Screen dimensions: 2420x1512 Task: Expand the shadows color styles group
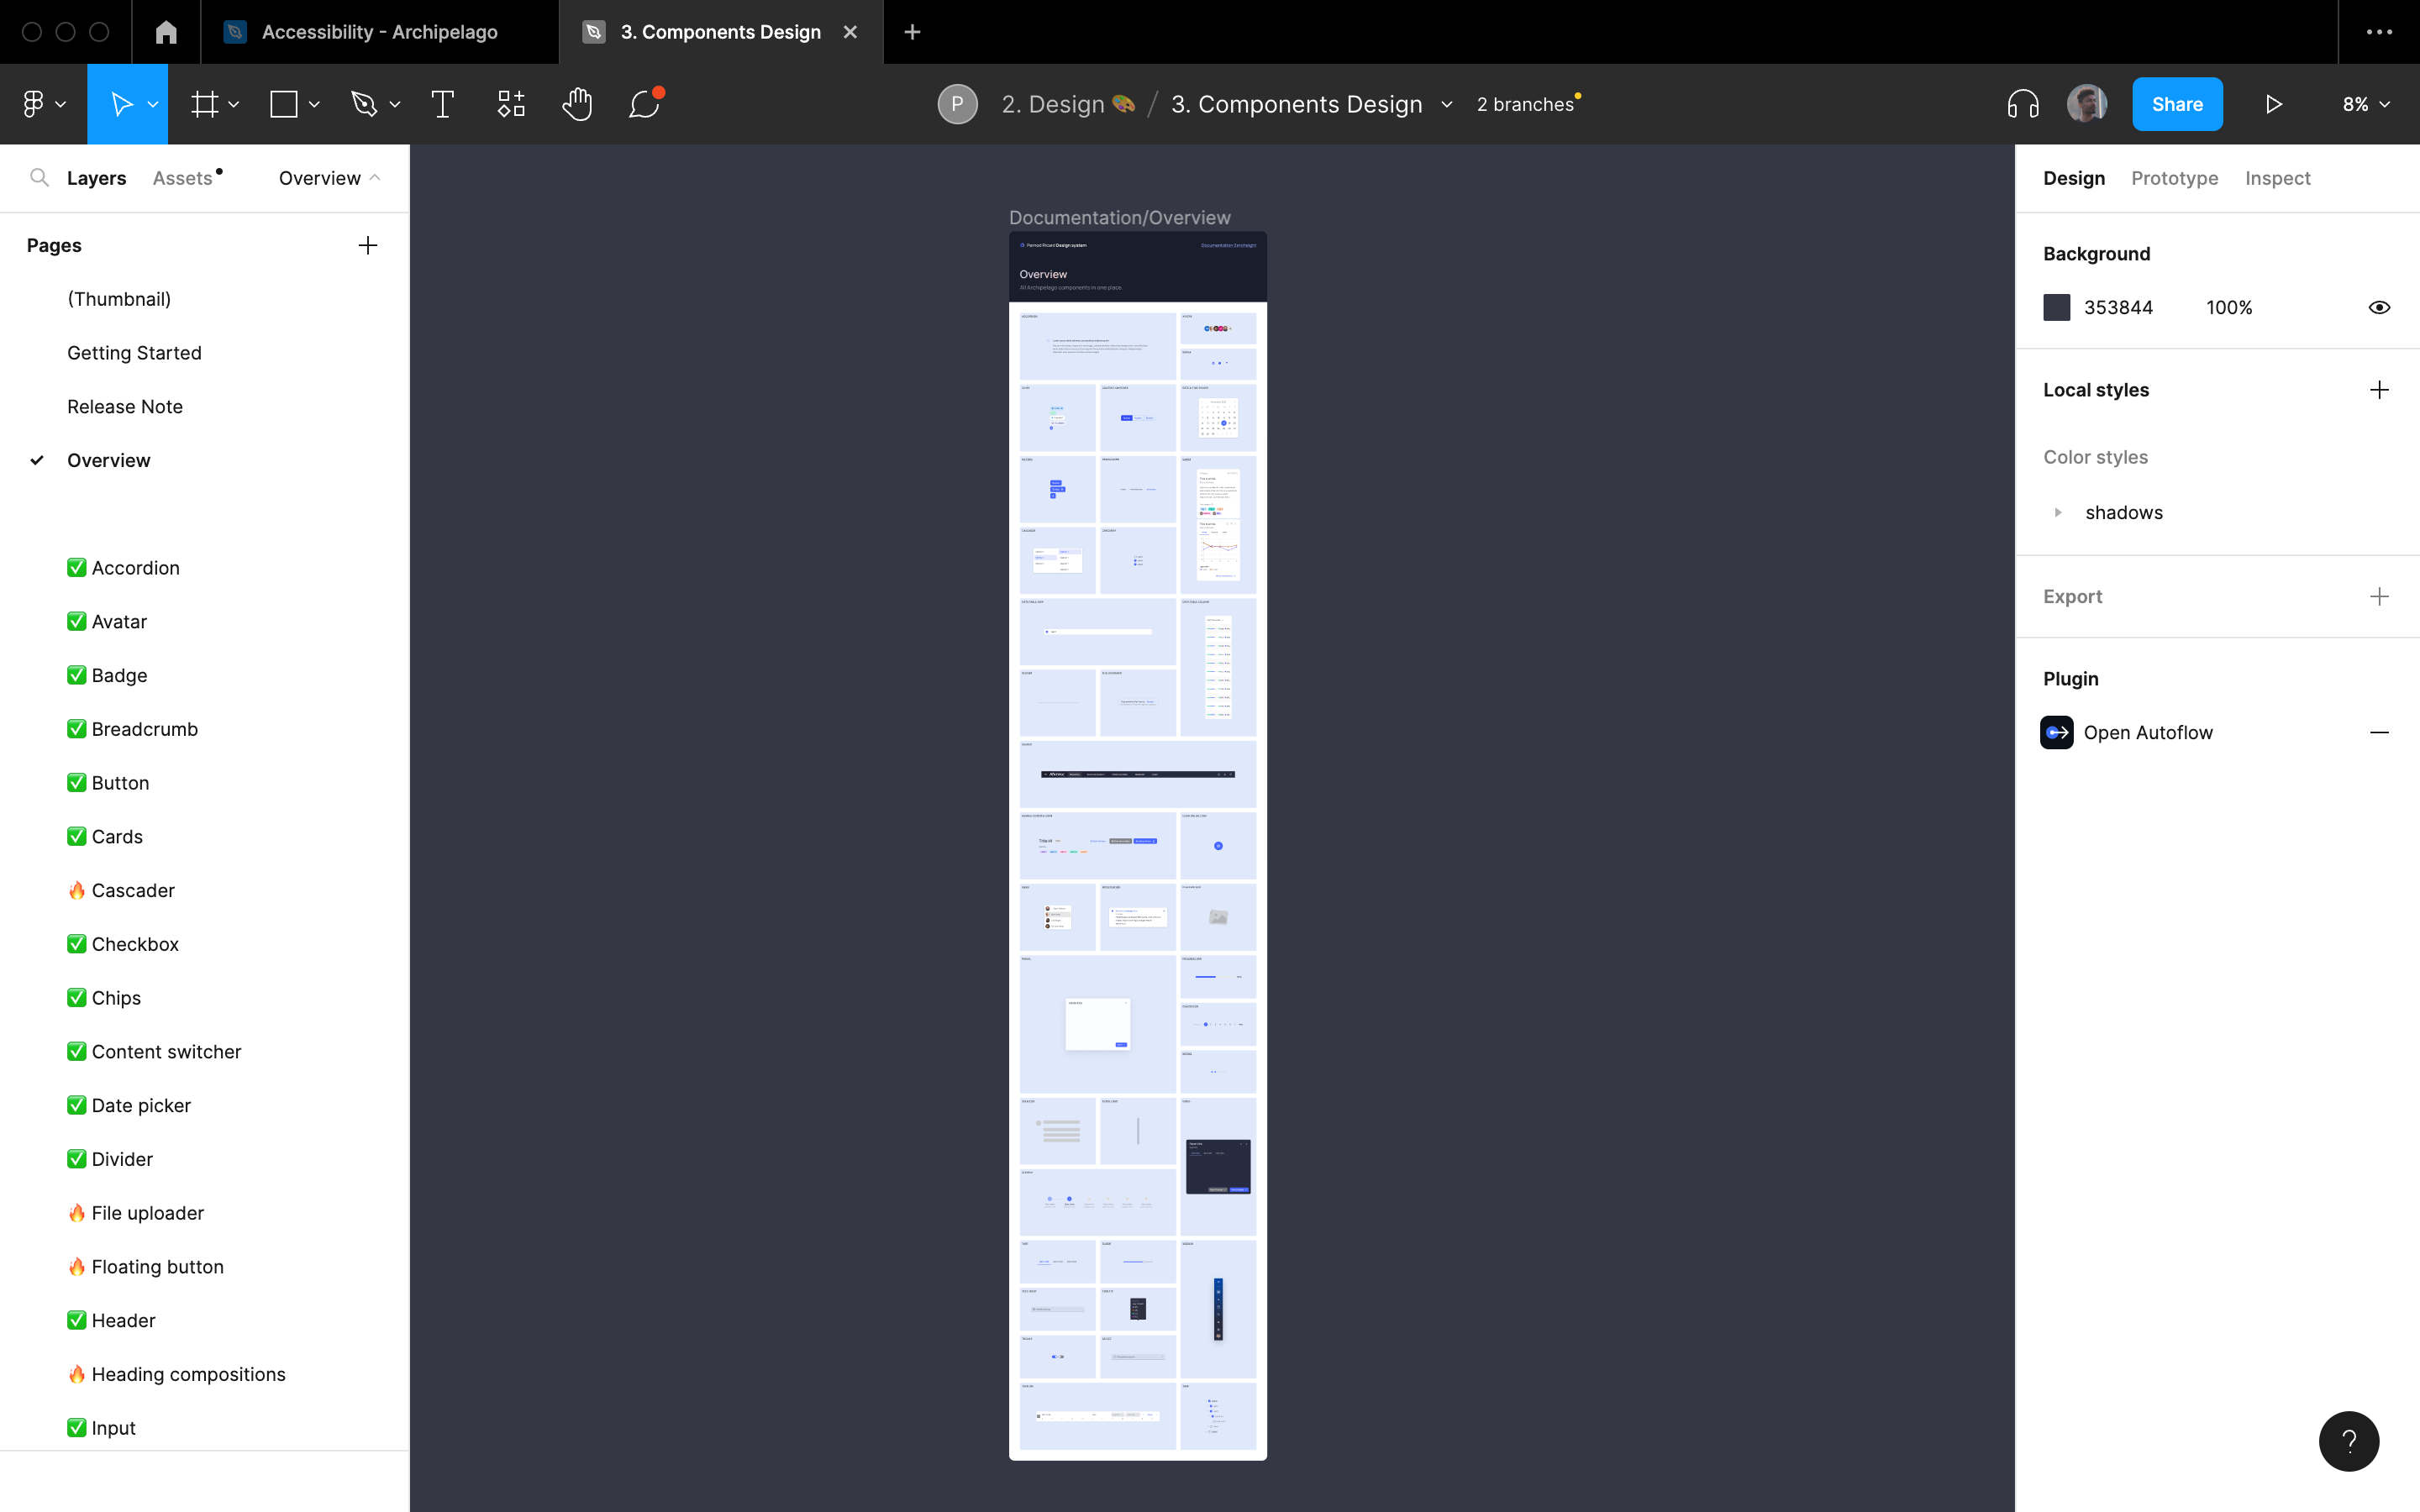[2057, 512]
